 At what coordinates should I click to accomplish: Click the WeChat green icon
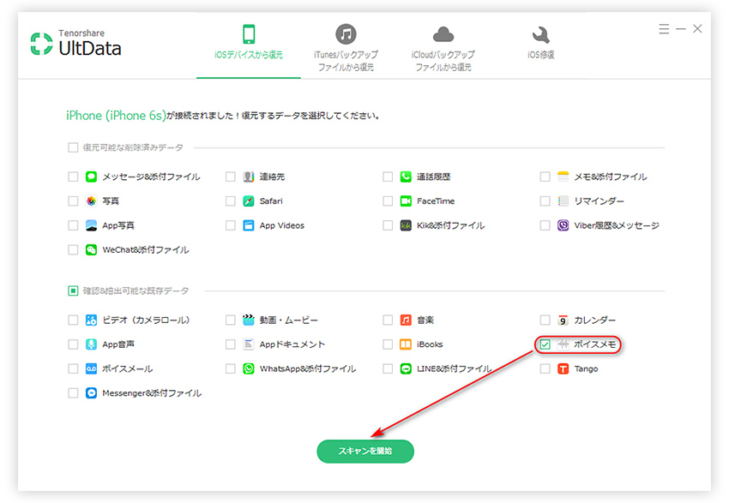tap(91, 250)
